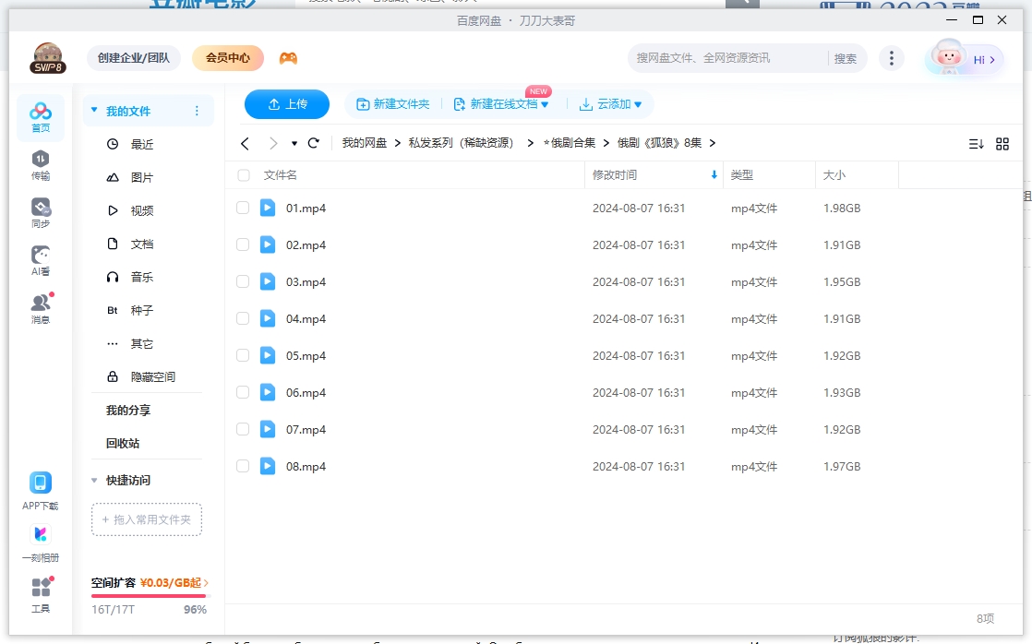Open the three-dot options beside 我的文件

point(197,111)
